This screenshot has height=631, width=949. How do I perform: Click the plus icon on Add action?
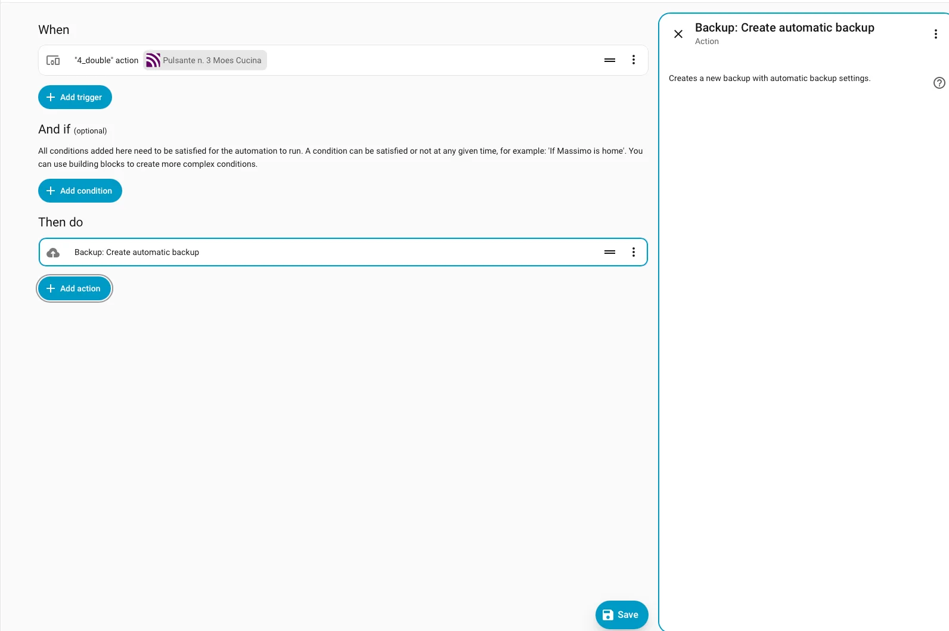[51, 288]
